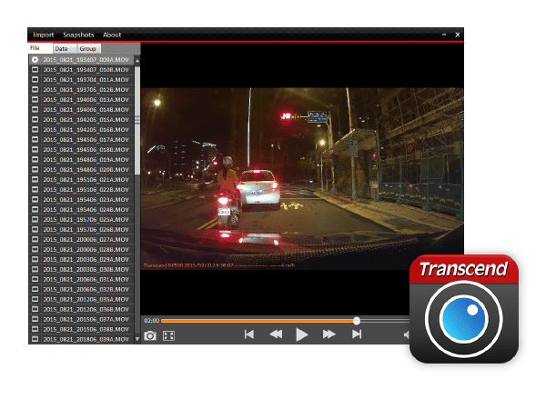
Task: Open the Import menu
Action: pos(43,35)
